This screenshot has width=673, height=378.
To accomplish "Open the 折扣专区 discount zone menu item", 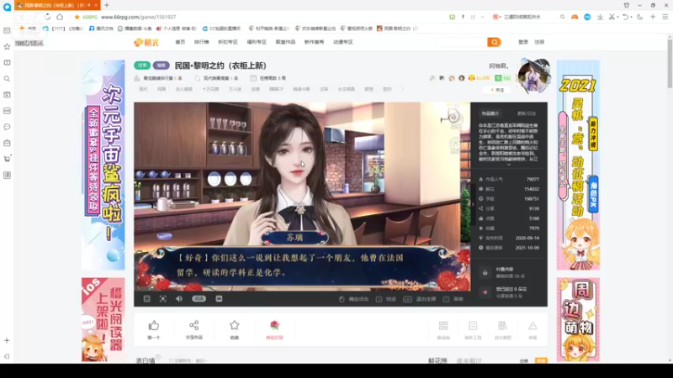I will 228,42.
